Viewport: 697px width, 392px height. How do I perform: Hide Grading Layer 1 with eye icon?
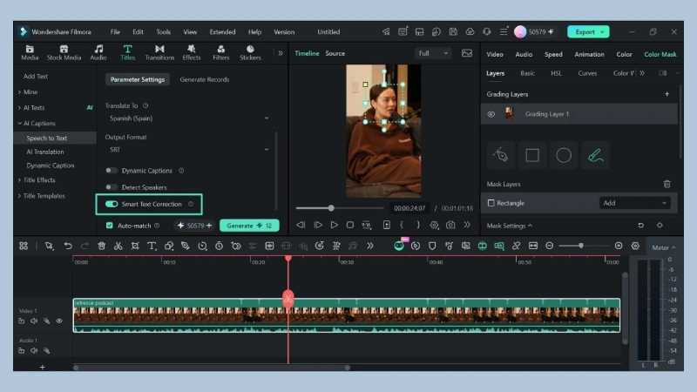pos(491,114)
